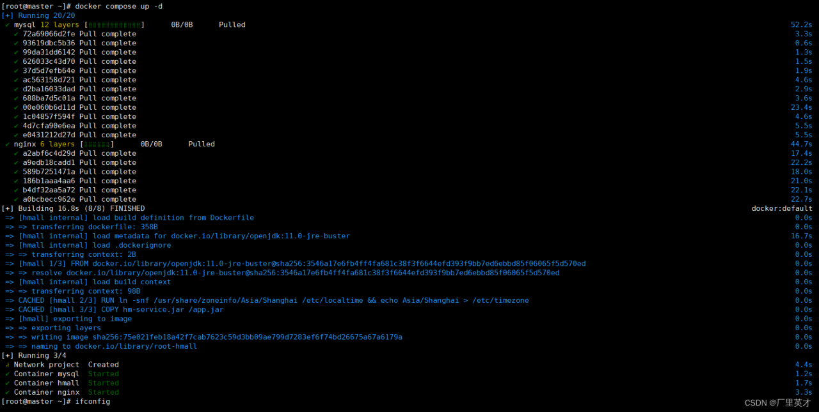819x412 pixels.
Task: Click the Created status of Network project
Action: (x=103, y=365)
